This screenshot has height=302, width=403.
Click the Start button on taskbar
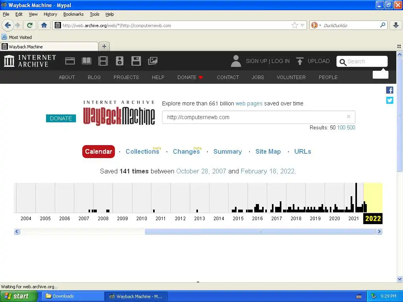pyautogui.click(x=18, y=296)
